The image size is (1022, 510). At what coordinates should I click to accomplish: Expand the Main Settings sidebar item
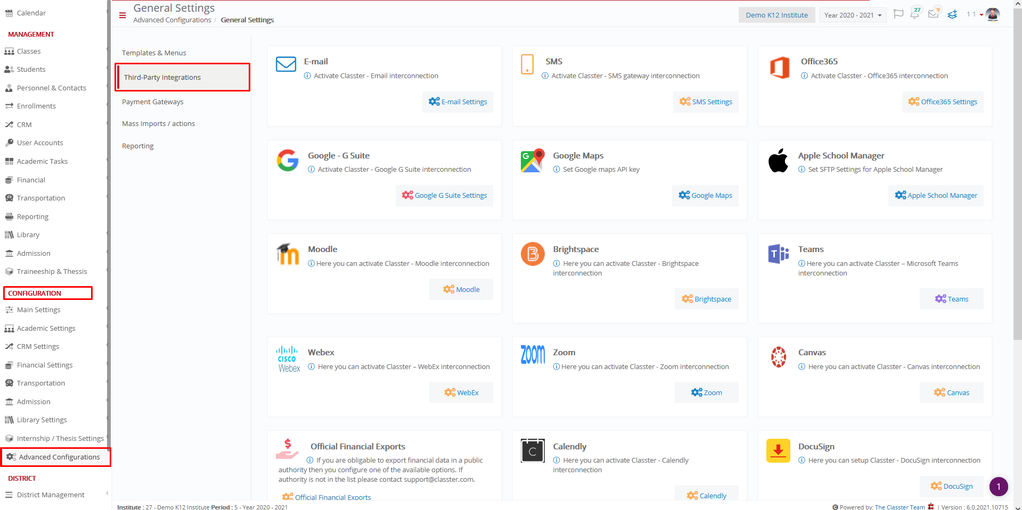point(55,310)
